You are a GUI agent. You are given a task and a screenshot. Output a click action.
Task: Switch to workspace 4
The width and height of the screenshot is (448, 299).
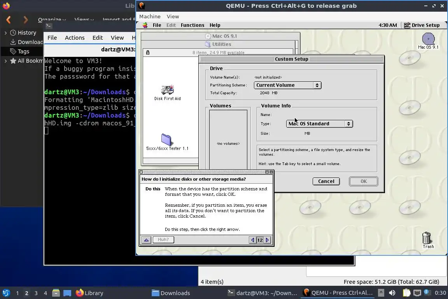coord(45,293)
